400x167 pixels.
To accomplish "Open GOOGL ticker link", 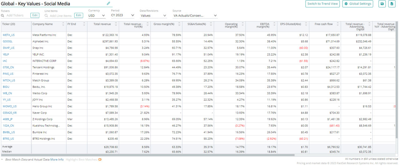I will pos(8,41).
